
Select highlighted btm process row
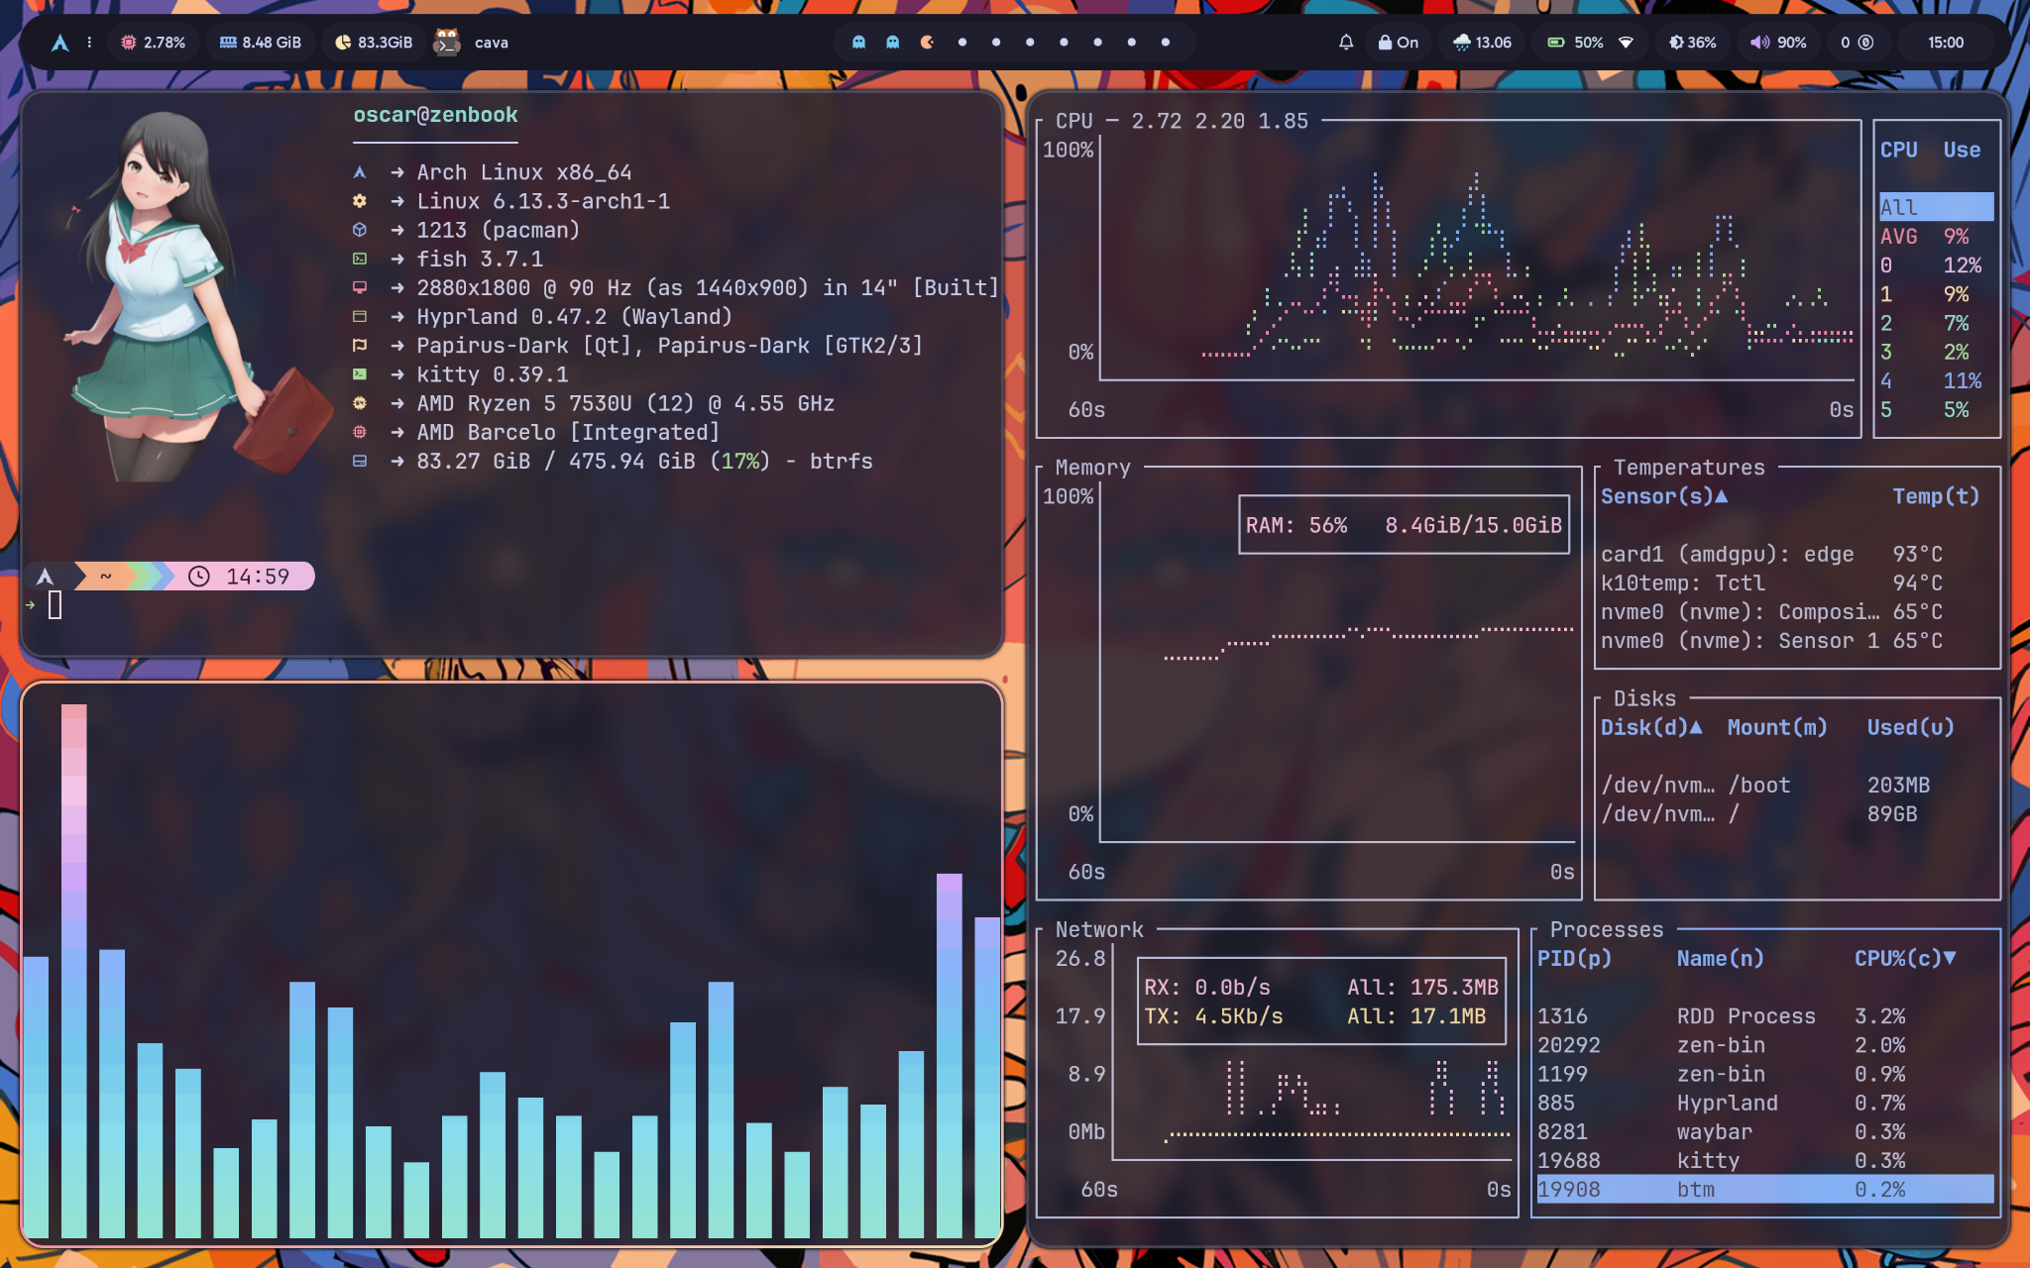click(1765, 1189)
